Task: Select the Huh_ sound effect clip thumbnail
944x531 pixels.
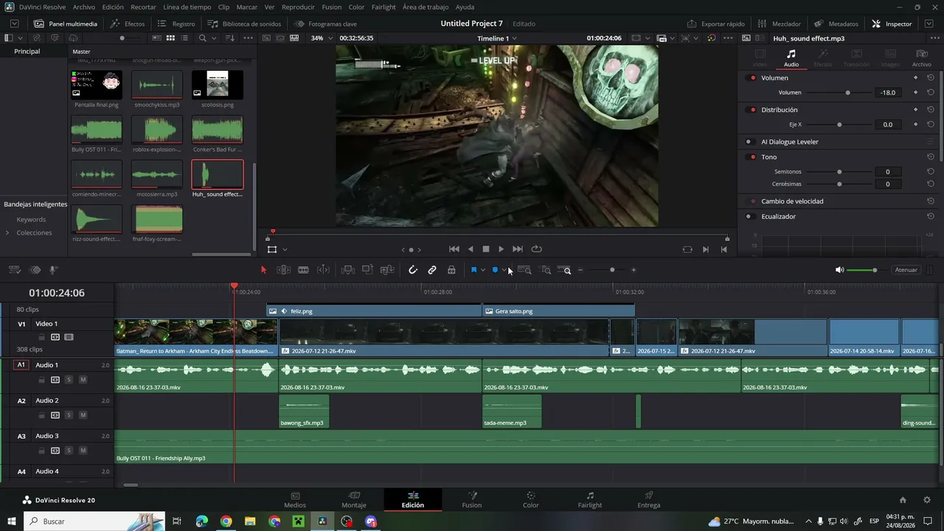Action: [217, 175]
